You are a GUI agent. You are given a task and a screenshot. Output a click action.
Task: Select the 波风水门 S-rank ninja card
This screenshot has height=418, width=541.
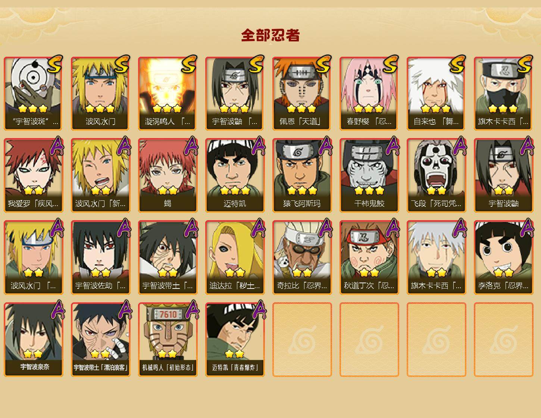coord(100,93)
